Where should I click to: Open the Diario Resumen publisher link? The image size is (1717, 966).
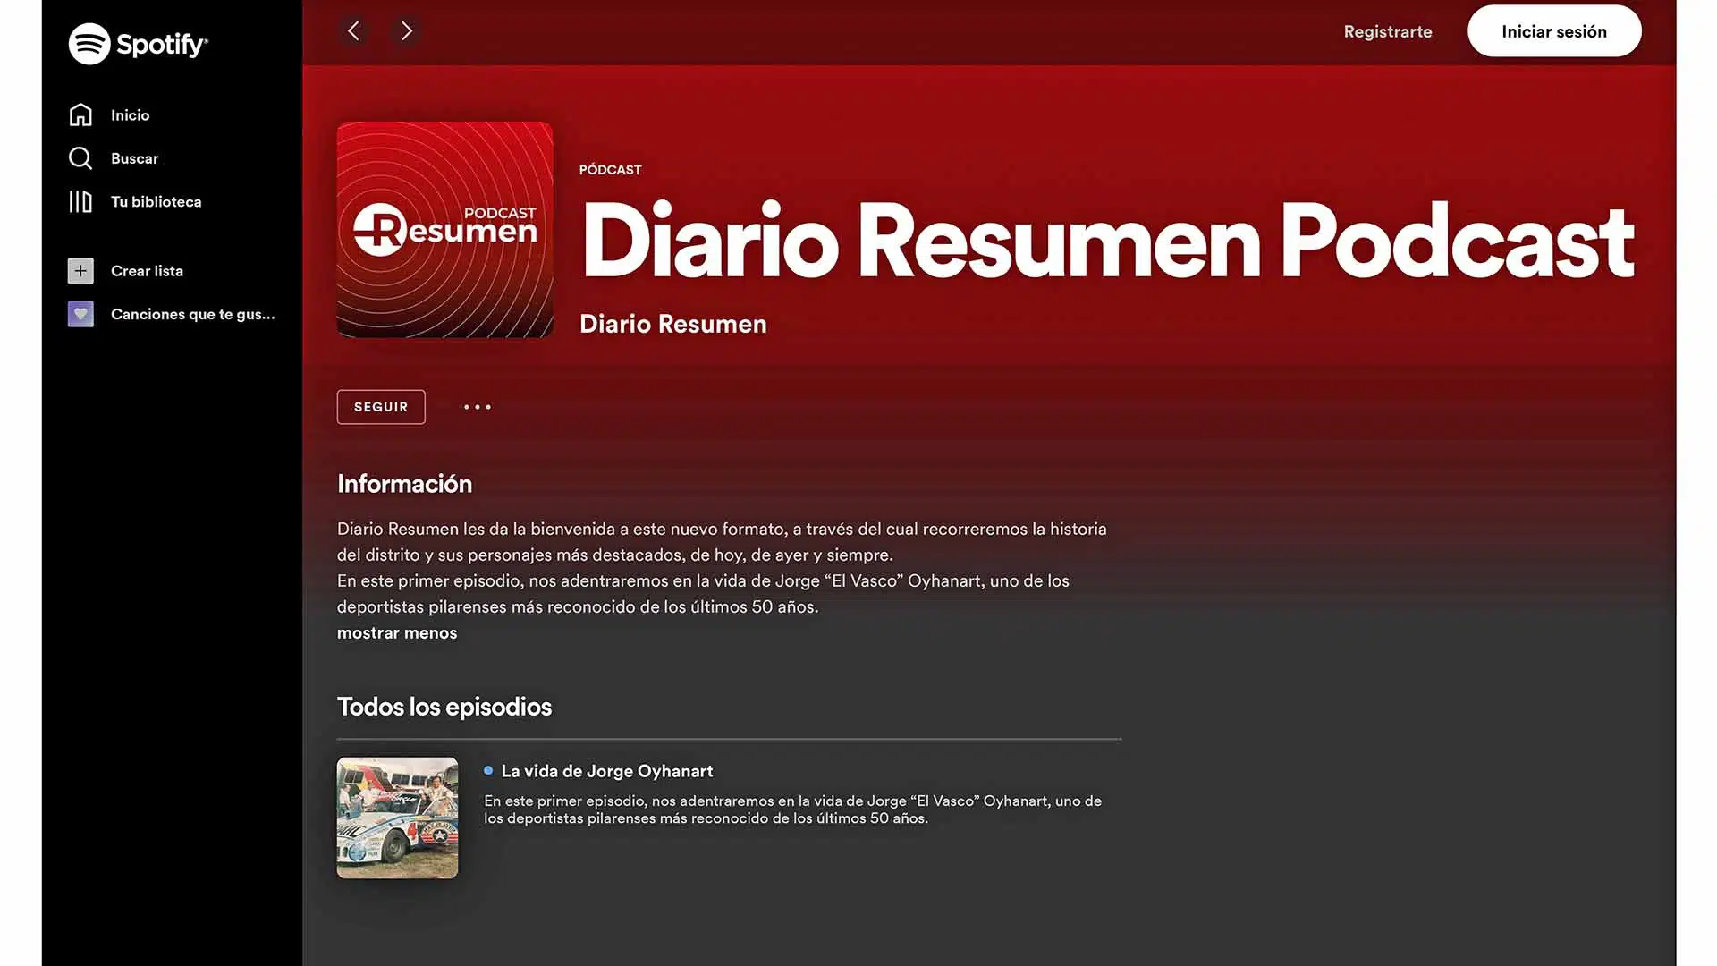pyautogui.click(x=673, y=324)
